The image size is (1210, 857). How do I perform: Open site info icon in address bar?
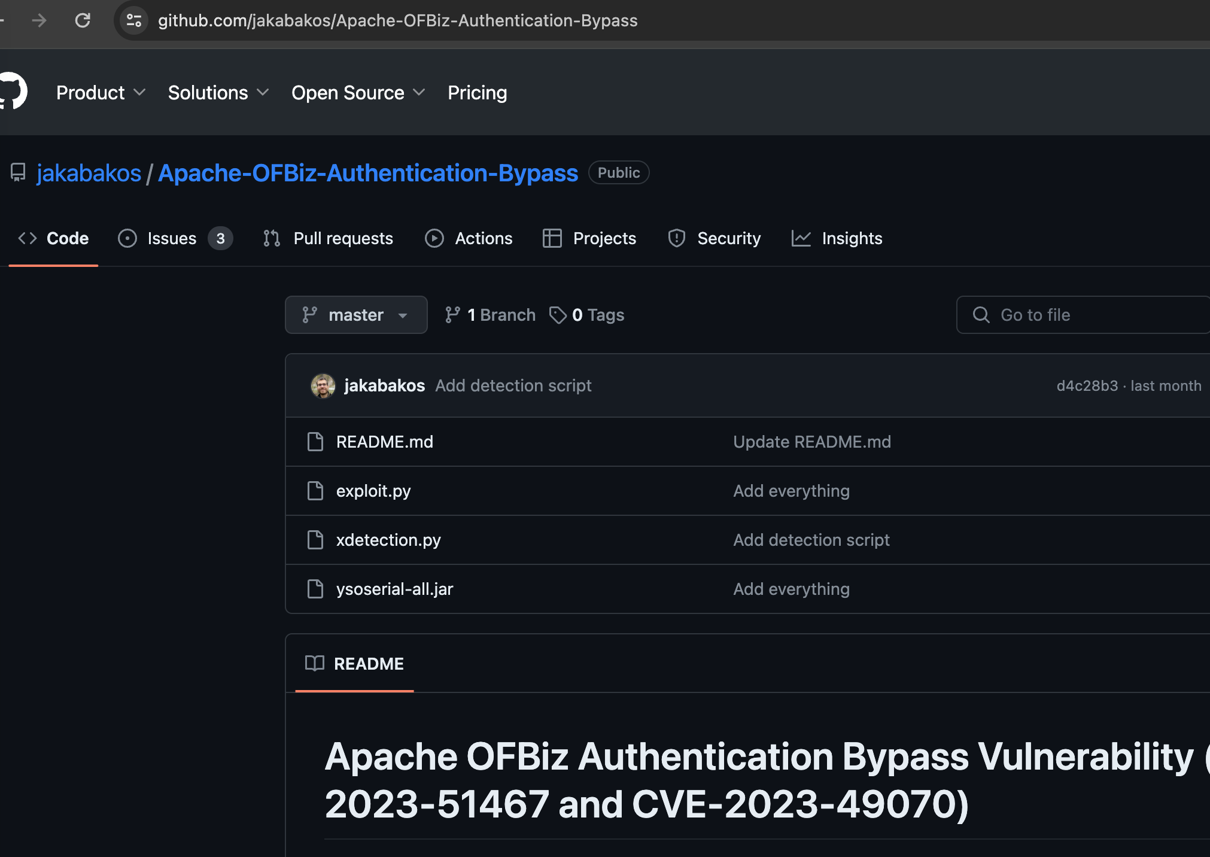(134, 20)
